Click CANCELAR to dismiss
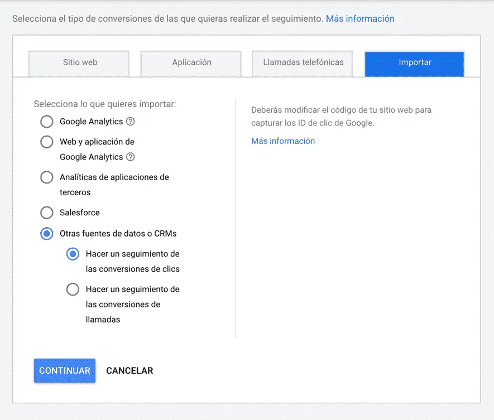 coord(129,370)
